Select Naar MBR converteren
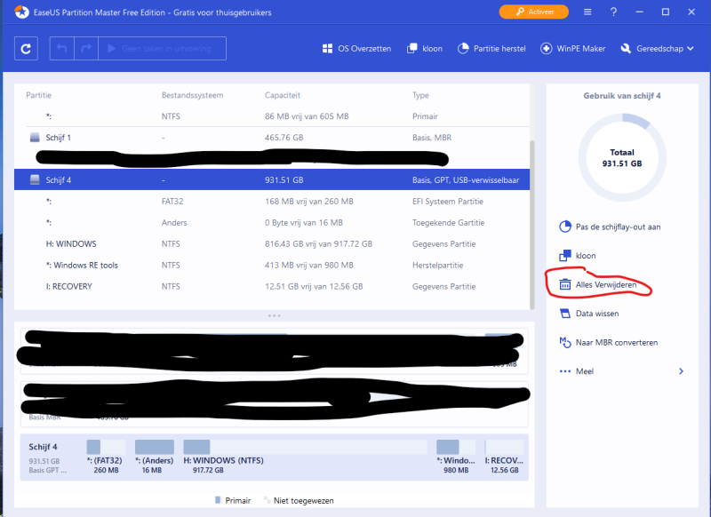This screenshot has width=711, height=517. tap(609, 343)
